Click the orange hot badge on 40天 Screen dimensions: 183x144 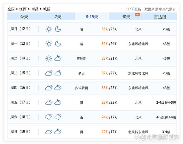[x=137, y=15]
